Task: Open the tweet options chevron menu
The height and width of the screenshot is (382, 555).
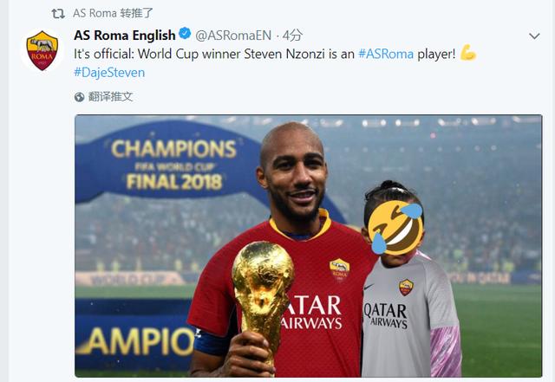Action: coord(534,36)
